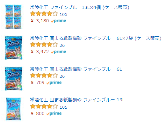Open the ファインブルー13L×4個 case listing title
166x123 pixels.
[80, 8]
